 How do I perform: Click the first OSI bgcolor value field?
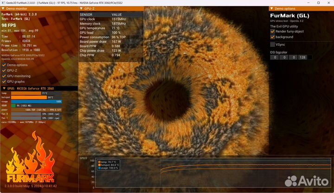point(275,57)
